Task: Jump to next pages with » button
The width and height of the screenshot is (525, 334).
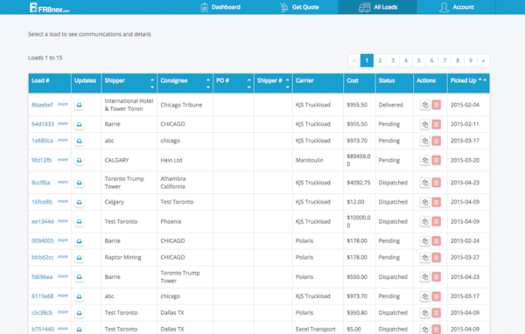Action: (483, 60)
